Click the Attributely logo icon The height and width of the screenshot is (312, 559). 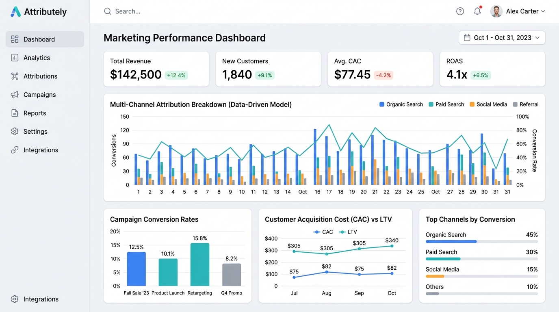point(15,12)
